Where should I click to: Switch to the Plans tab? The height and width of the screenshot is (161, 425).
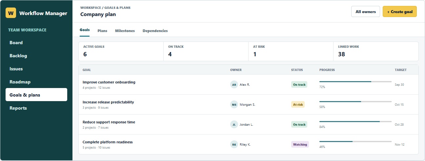coord(102,31)
